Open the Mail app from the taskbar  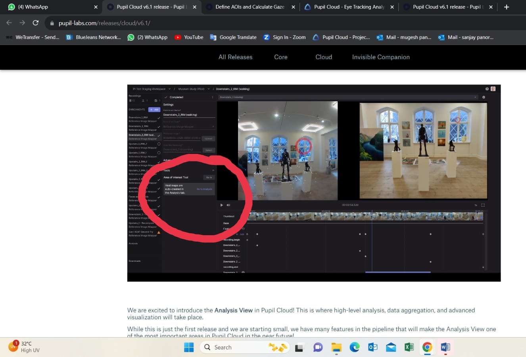tap(391, 347)
